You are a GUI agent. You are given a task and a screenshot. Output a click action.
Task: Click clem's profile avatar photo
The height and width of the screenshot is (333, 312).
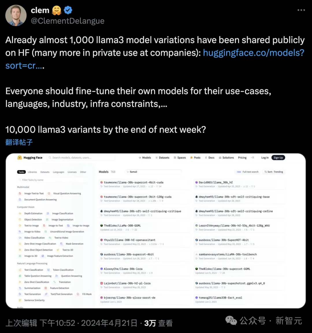(x=16, y=16)
